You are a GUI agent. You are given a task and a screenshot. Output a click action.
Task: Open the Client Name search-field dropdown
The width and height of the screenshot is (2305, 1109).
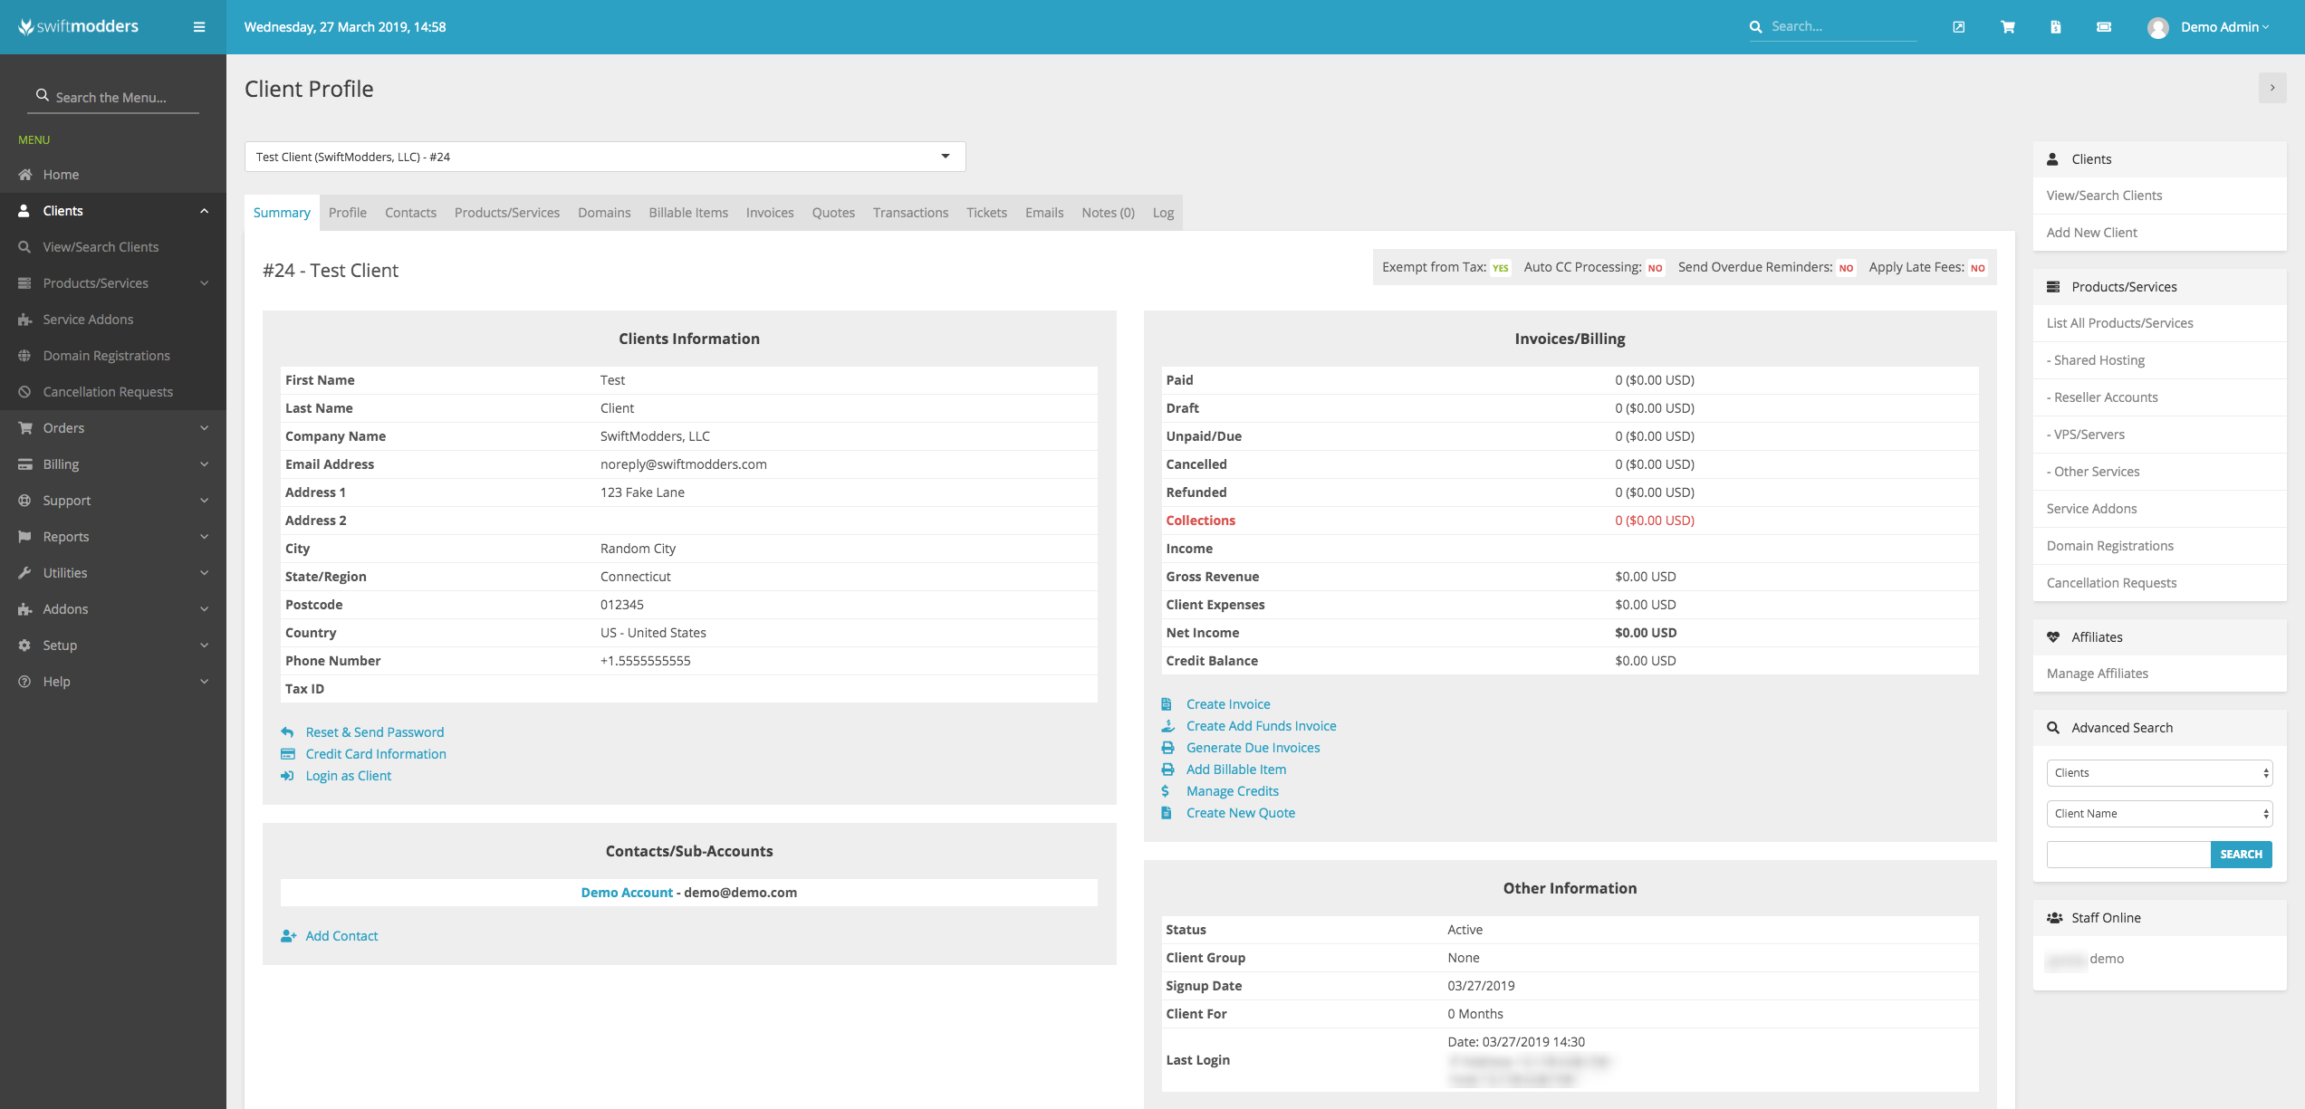click(x=2158, y=813)
